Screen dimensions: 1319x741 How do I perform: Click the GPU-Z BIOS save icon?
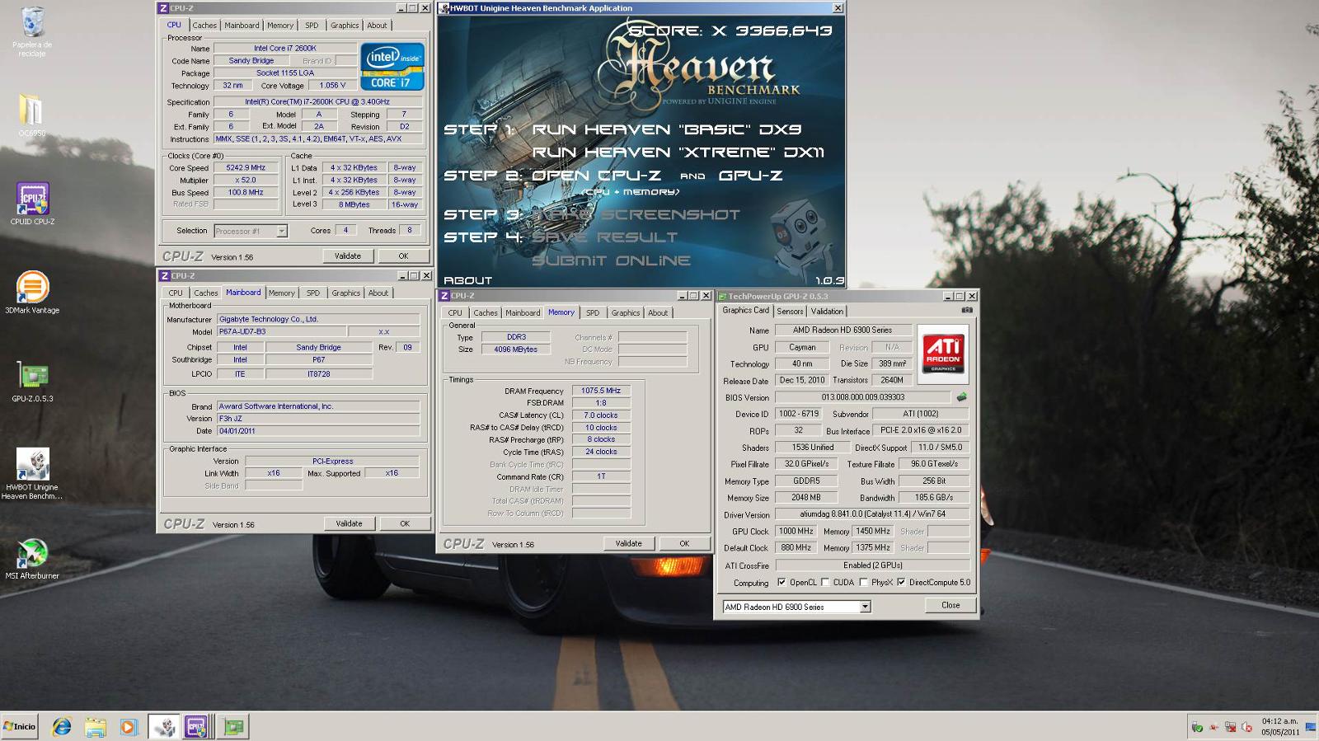pyautogui.click(x=961, y=397)
